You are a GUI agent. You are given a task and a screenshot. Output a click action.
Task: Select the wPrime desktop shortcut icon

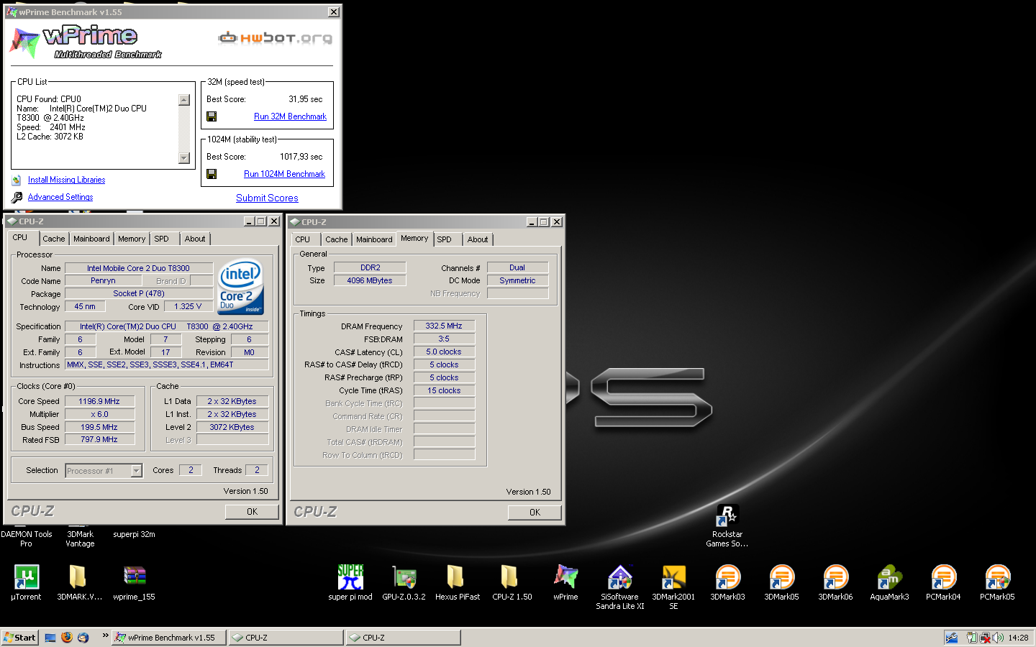tap(565, 577)
